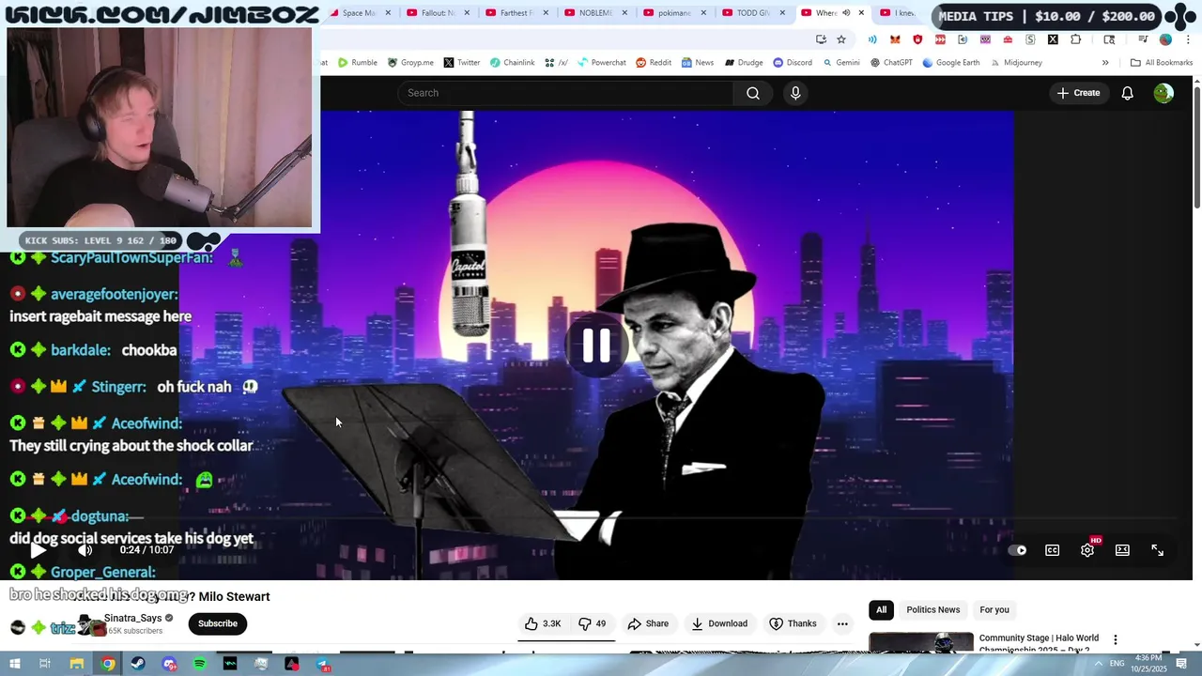Open the player settings gear
1202x676 pixels.
coord(1087,550)
